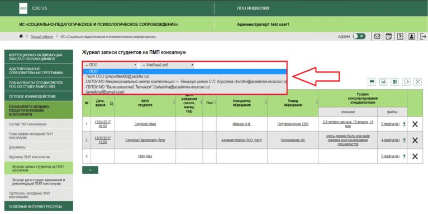Click the fullscreen expand icon
The height and width of the screenshot is (214, 428).
pyautogui.click(x=417, y=82)
